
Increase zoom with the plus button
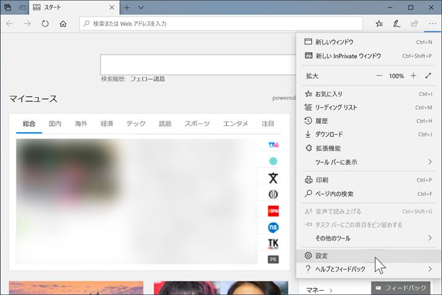click(x=413, y=75)
